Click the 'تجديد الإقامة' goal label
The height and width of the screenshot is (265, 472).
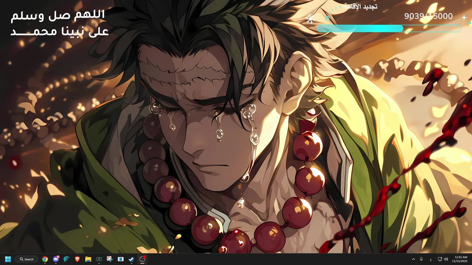pyautogui.click(x=361, y=6)
